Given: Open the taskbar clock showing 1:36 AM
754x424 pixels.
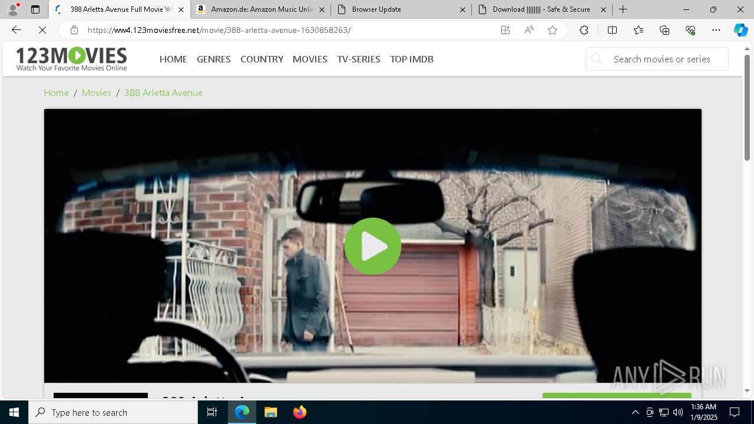Looking at the screenshot, I should click(703, 412).
